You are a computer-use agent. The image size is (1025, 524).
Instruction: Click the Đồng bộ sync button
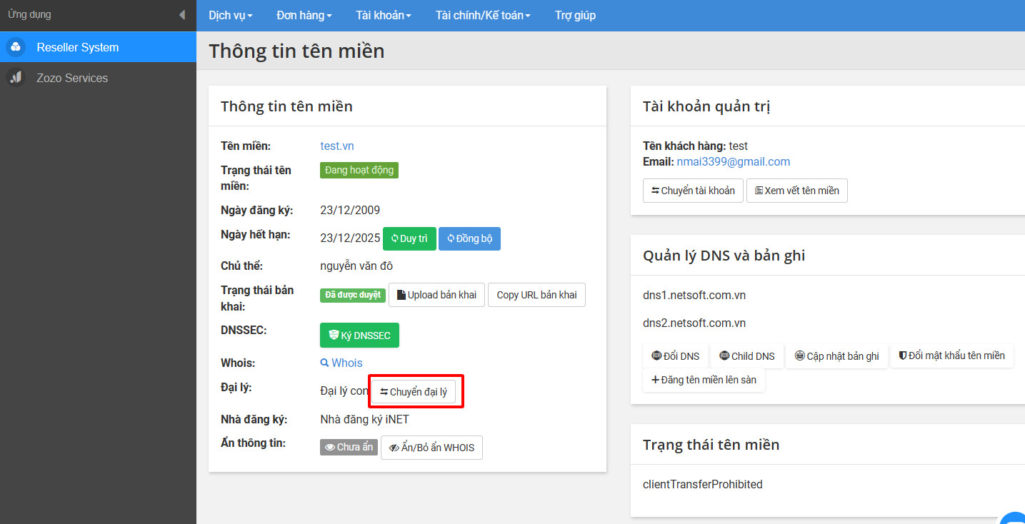point(469,238)
